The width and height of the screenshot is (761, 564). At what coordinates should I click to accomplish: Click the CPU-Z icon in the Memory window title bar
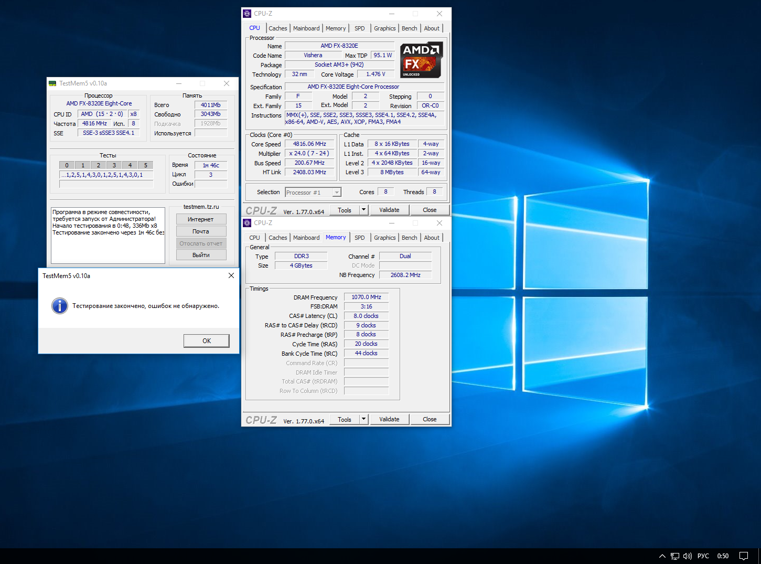pyautogui.click(x=248, y=223)
